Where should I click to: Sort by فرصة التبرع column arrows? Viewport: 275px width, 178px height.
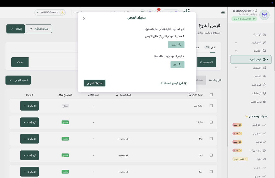(x=190, y=95)
